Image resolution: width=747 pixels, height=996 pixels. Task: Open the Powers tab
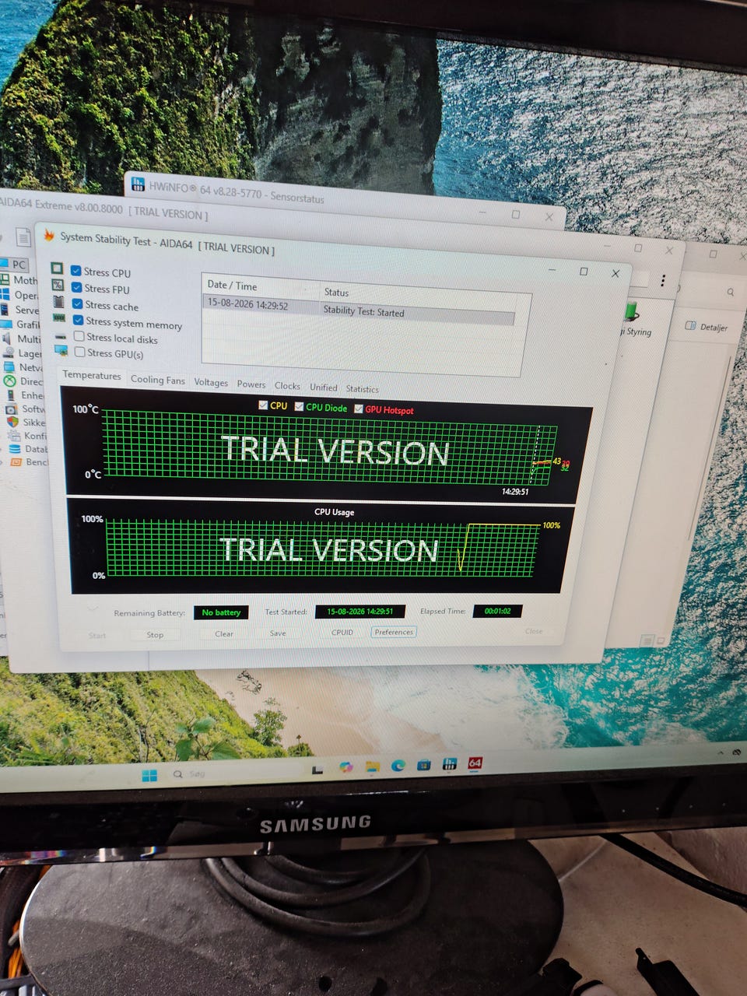coord(251,384)
